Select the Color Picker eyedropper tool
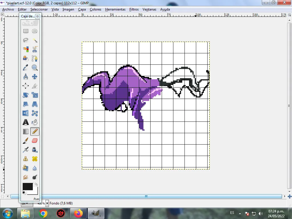This screenshot has height=219, width=292. [x=26, y=67]
